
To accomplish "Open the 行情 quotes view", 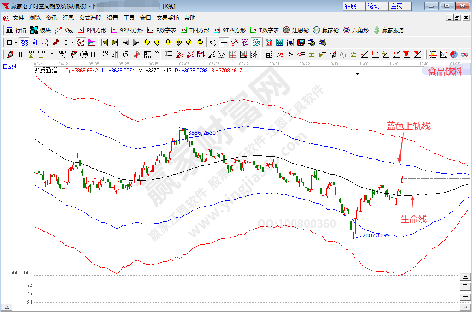I will (x=16, y=30).
